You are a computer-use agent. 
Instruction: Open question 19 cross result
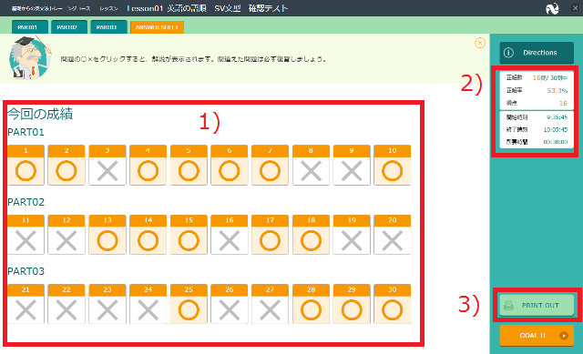point(352,235)
